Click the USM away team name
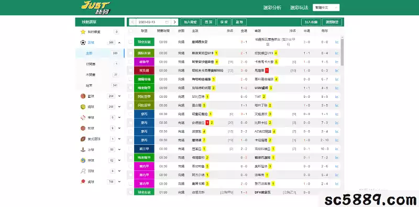 (x=261, y=88)
